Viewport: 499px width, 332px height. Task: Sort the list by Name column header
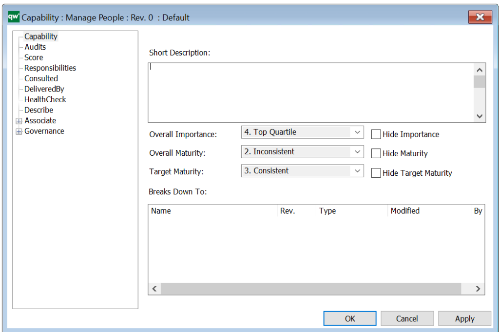click(x=213, y=211)
